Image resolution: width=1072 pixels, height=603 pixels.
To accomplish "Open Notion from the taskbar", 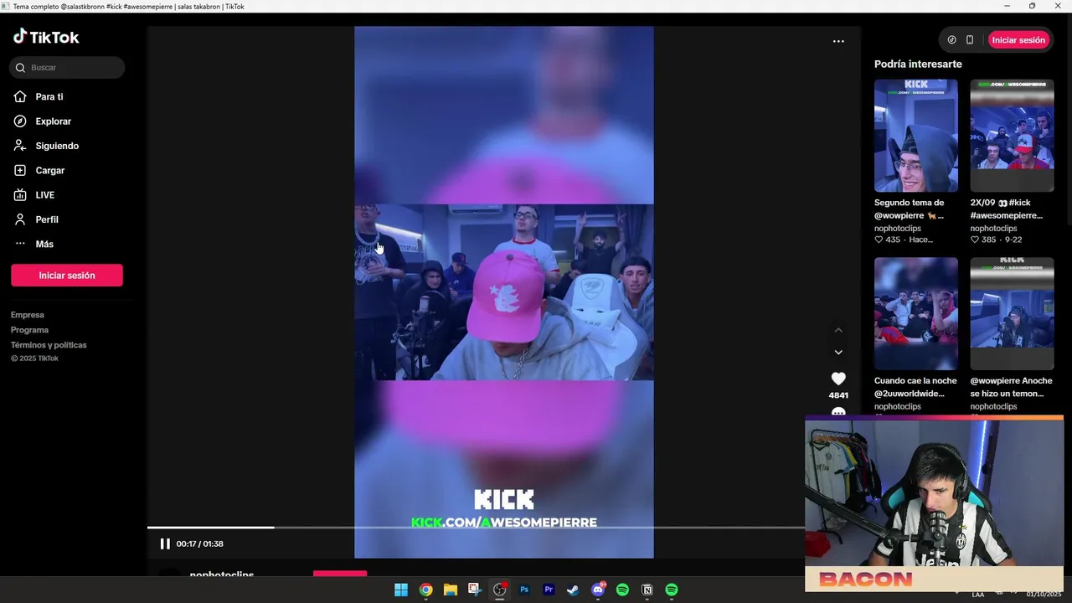I will click(x=647, y=590).
